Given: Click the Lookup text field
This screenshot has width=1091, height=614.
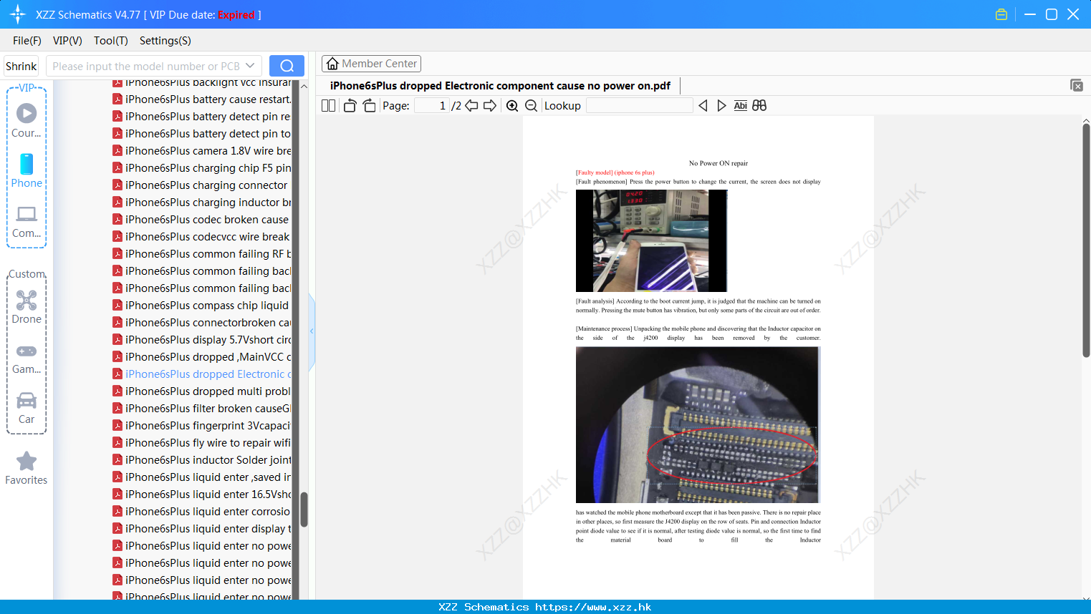Looking at the screenshot, I should click(639, 105).
